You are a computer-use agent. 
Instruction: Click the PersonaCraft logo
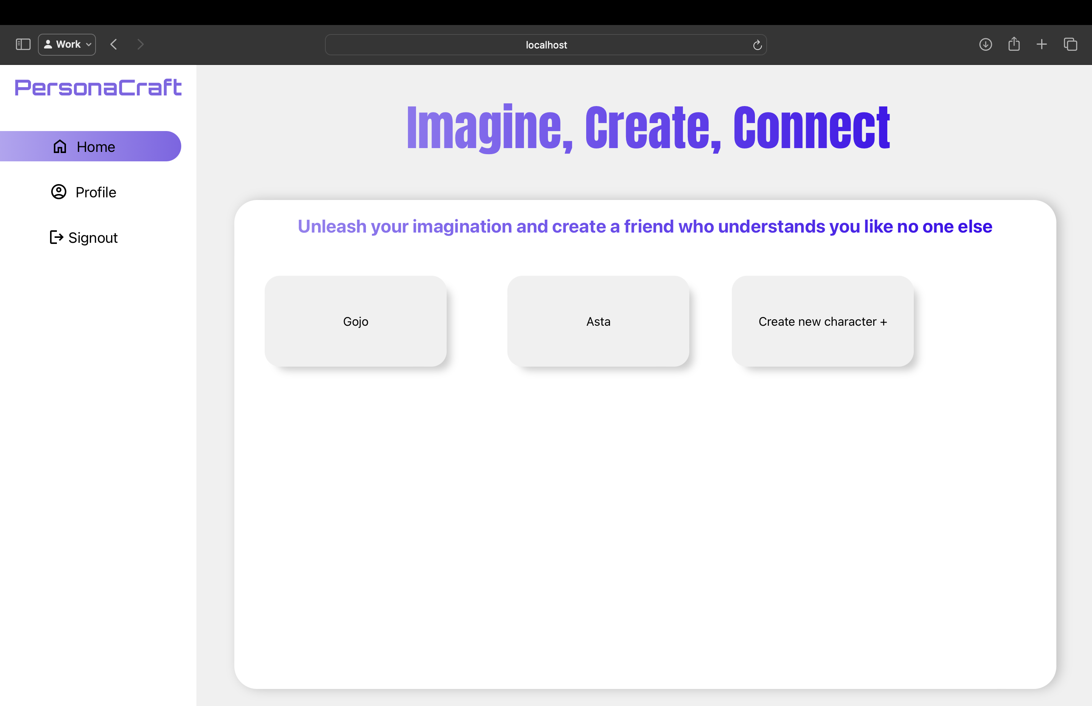click(x=98, y=87)
